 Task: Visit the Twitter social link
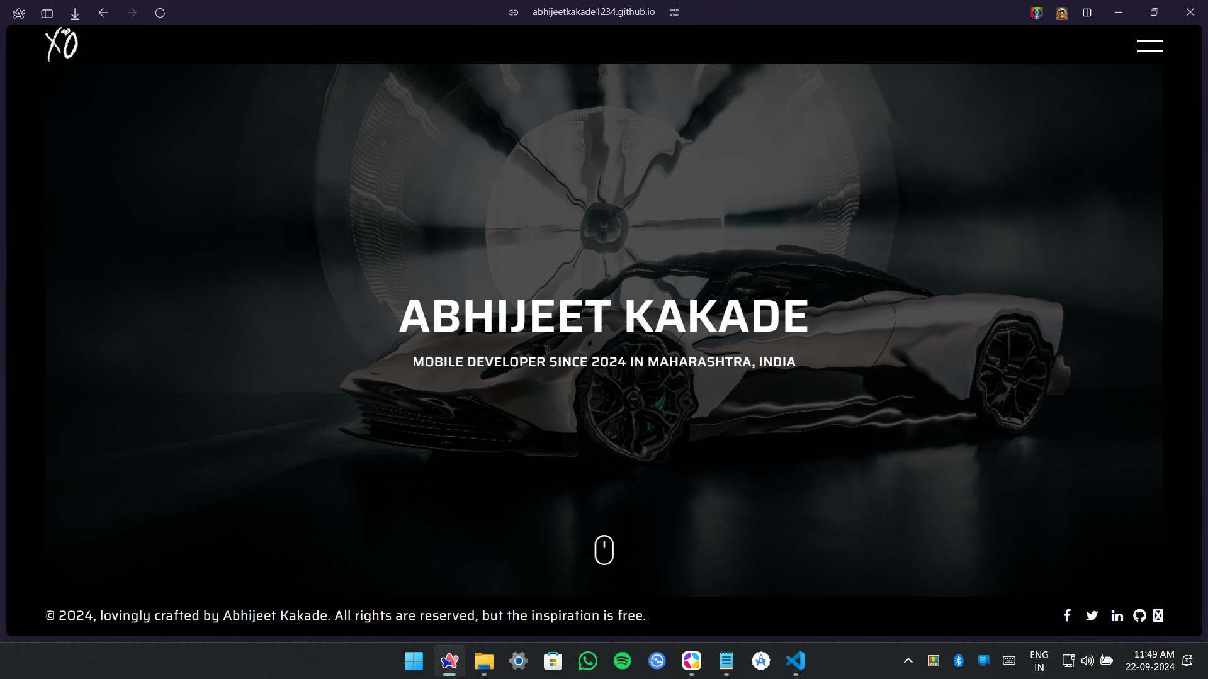(1092, 615)
